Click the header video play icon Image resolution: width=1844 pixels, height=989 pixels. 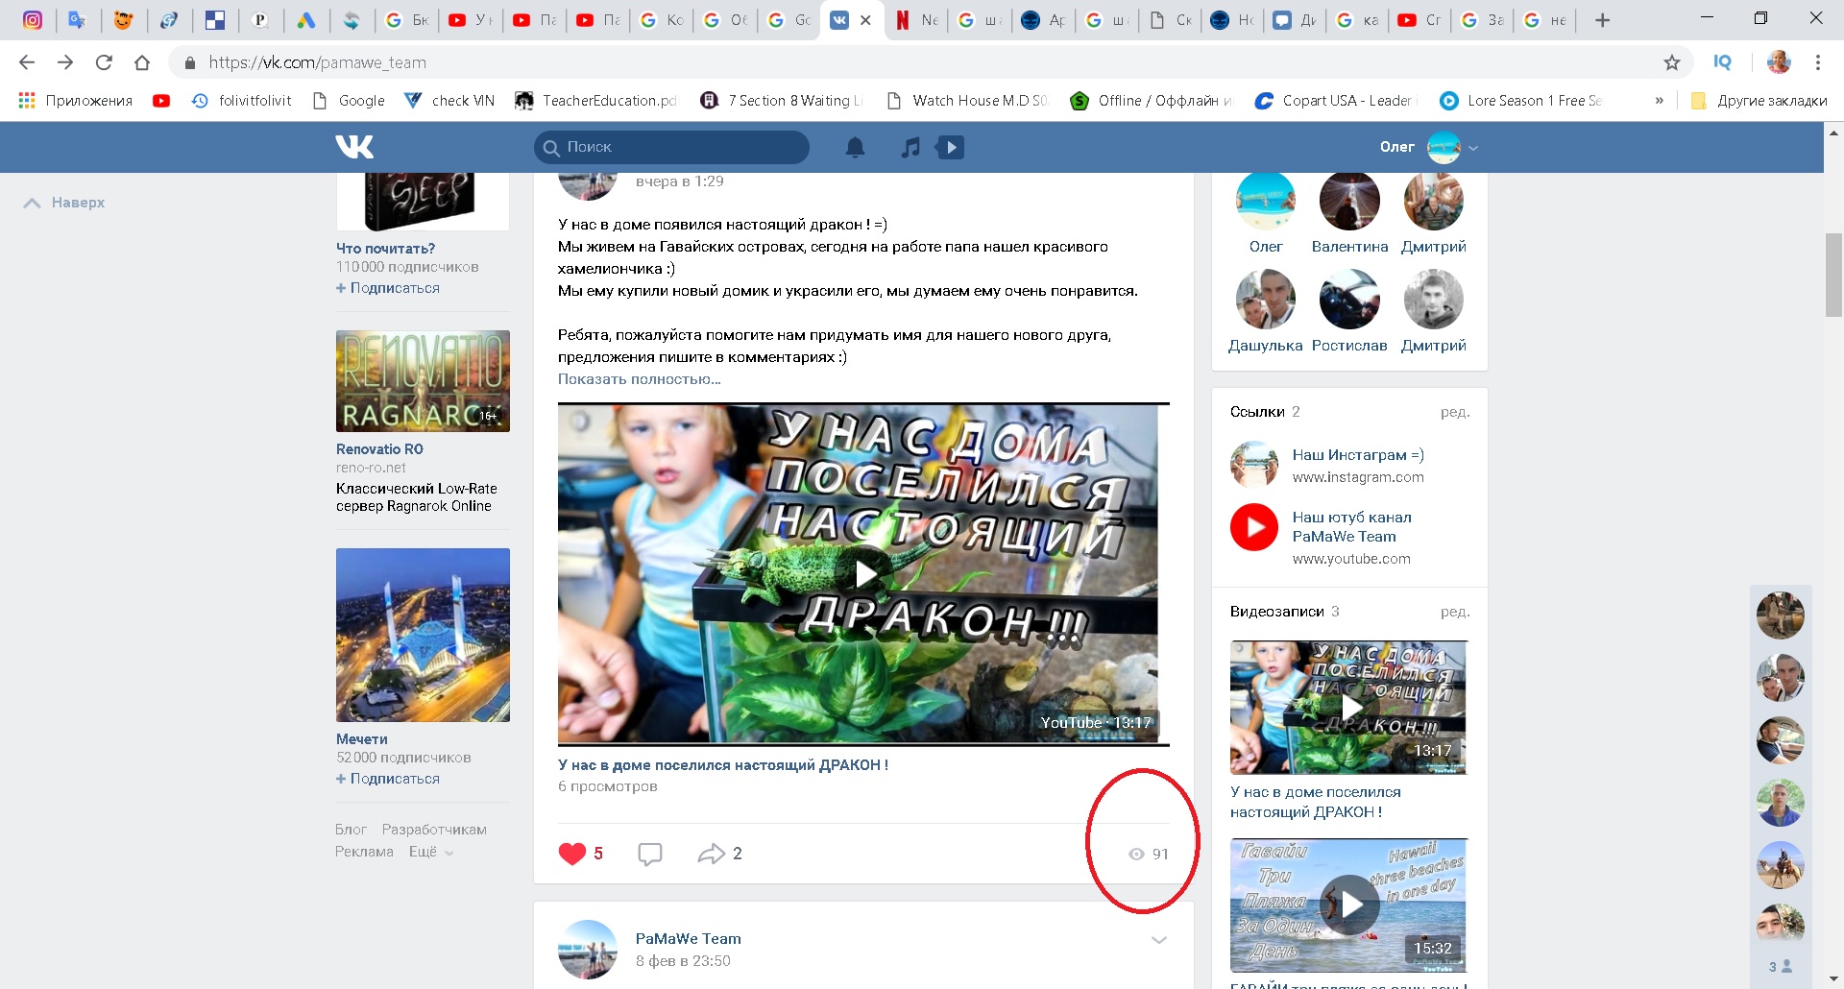pos(950,147)
